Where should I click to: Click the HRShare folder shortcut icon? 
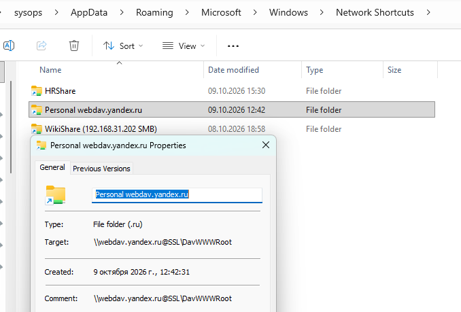click(x=37, y=91)
